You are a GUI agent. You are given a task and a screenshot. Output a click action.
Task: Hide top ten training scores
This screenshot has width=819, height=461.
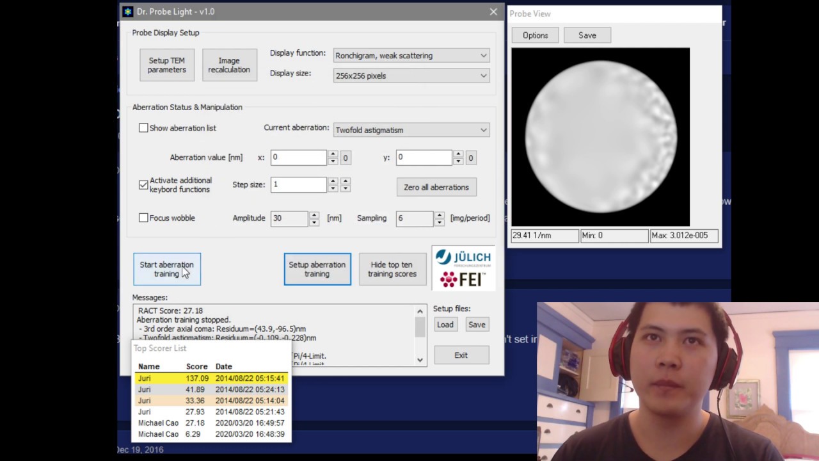point(392,269)
